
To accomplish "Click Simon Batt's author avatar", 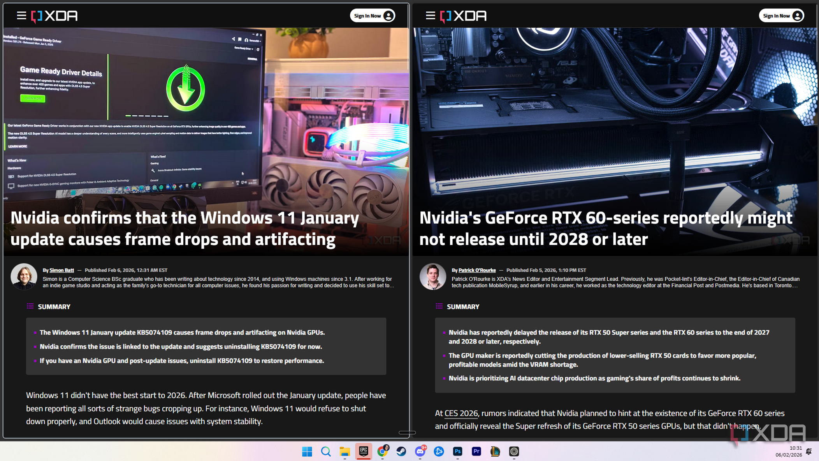I will click(24, 276).
